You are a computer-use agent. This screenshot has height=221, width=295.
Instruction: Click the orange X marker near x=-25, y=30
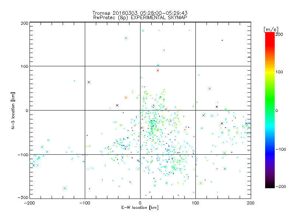(126, 98)
